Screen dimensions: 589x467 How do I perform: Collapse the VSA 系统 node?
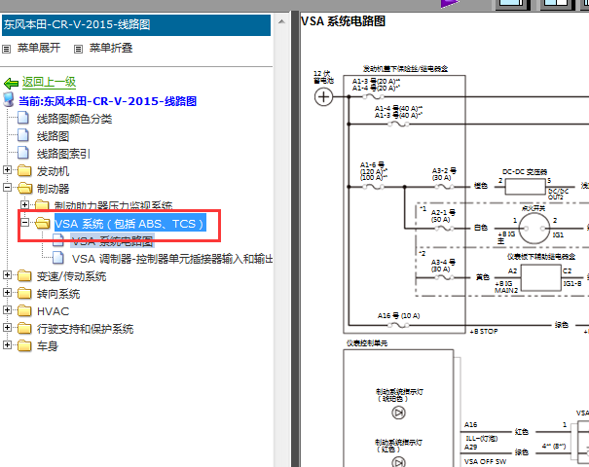pos(24,223)
